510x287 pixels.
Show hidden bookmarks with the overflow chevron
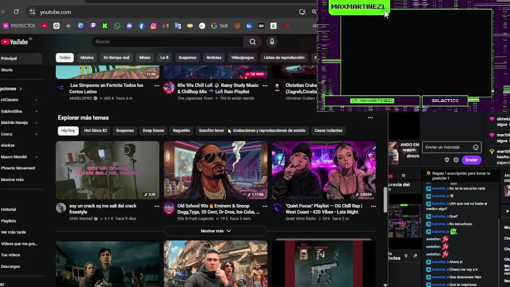(x=314, y=26)
